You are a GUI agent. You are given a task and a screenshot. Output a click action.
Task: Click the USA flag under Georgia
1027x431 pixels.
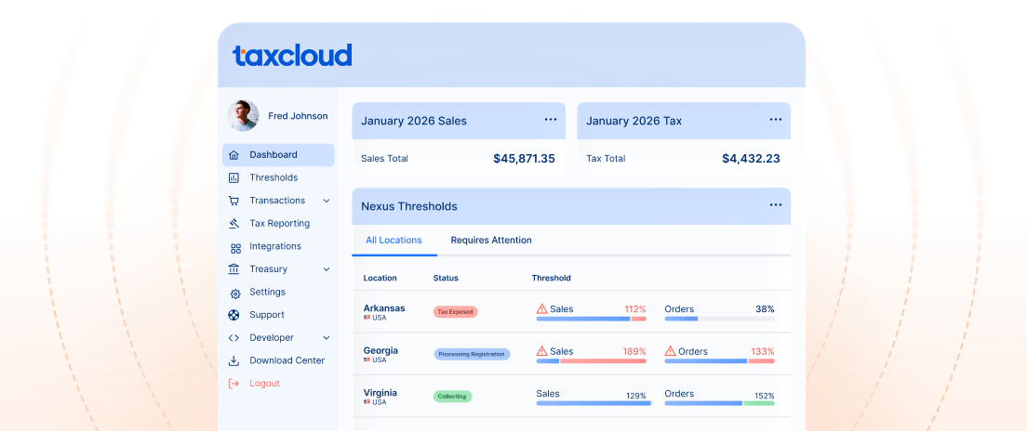[367, 359]
